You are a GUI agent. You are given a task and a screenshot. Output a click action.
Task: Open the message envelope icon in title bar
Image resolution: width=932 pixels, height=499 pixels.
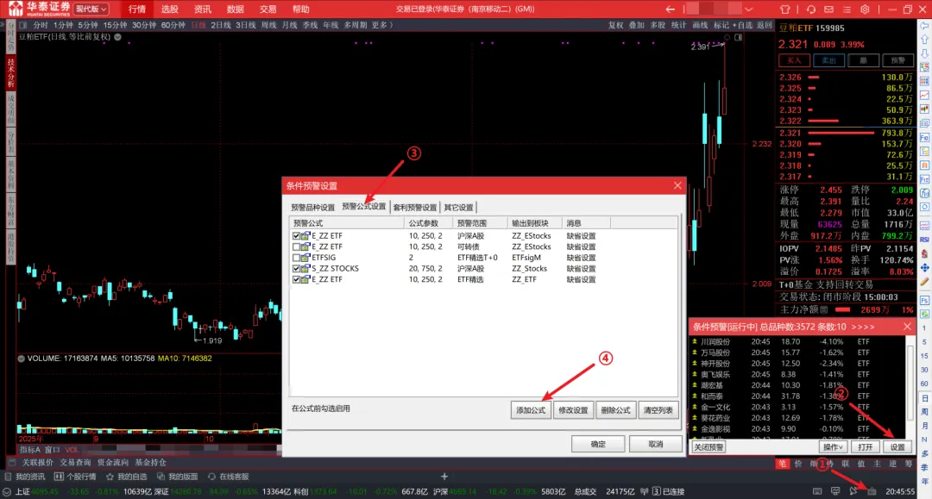(828, 9)
